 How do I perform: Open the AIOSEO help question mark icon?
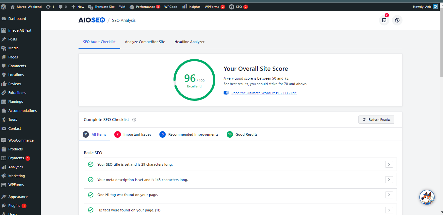[x=397, y=20]
